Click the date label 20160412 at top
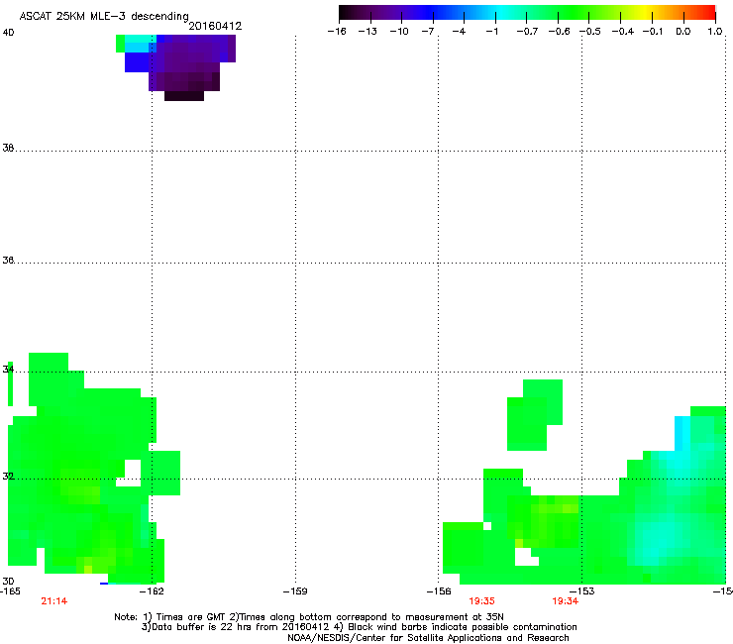Screen dimensions: 733x644 [215, 26]
